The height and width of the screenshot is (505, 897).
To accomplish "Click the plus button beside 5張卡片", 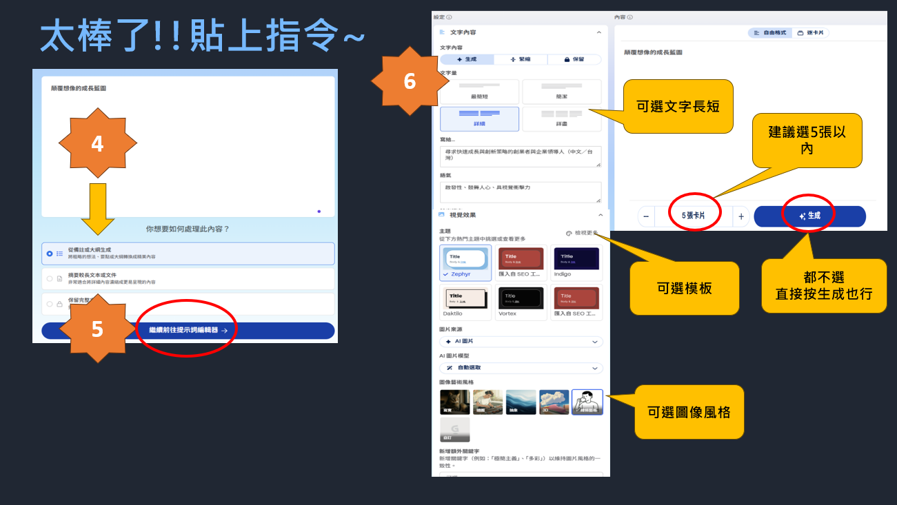I will point(740,216).
